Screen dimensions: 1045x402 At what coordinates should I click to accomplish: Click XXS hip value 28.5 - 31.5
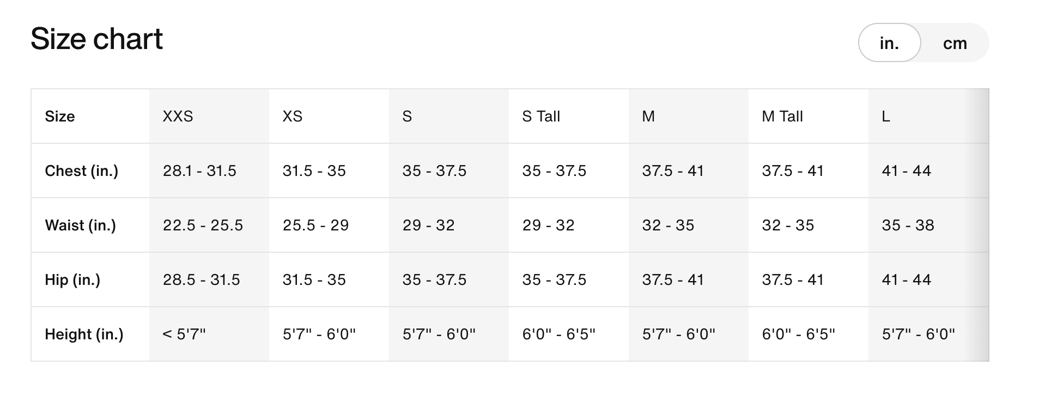coord(201,279)
